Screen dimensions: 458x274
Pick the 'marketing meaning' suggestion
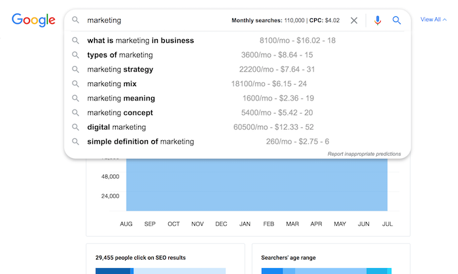[x=121, y=99]
